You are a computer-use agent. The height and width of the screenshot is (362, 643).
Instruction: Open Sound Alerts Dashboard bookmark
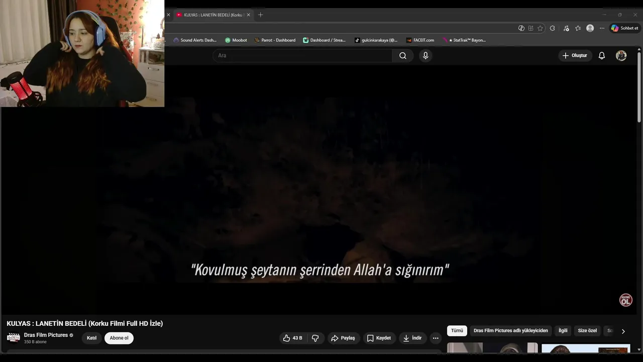pyautogui.click(x=195, y=40)
